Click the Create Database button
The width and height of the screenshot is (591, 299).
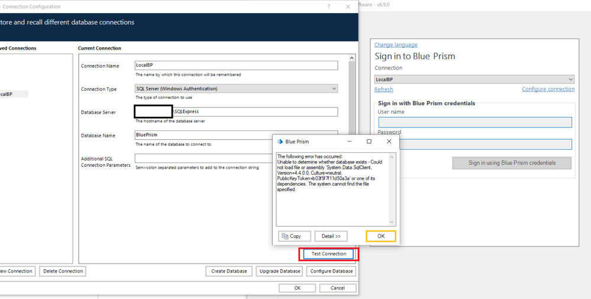(229, 271)
